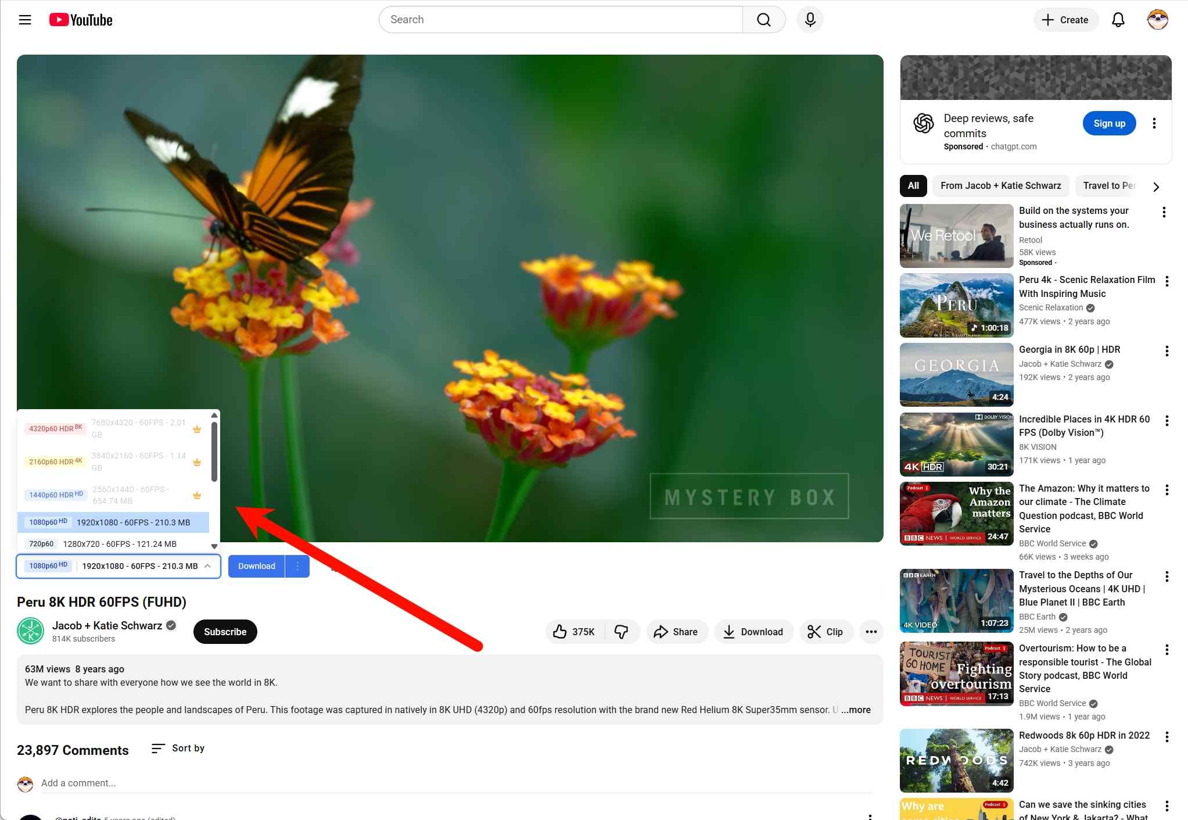Open more actions ellipsis beside Clip

[871, 632]
